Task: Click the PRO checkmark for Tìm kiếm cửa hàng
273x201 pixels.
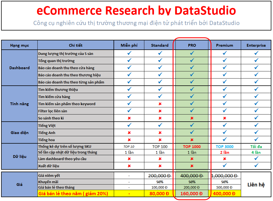Action: click(192, 96)
